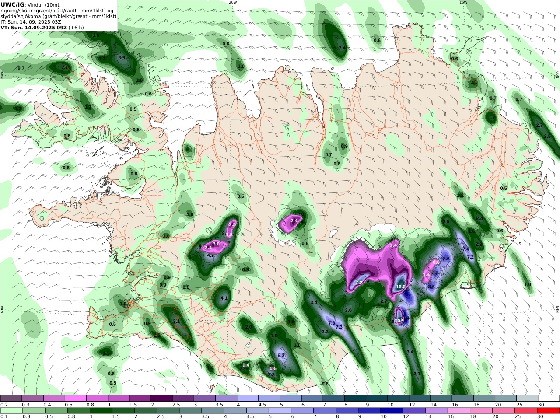
Task: Click the 7.2 value inside the pink area
Action: tap(359, 283)
